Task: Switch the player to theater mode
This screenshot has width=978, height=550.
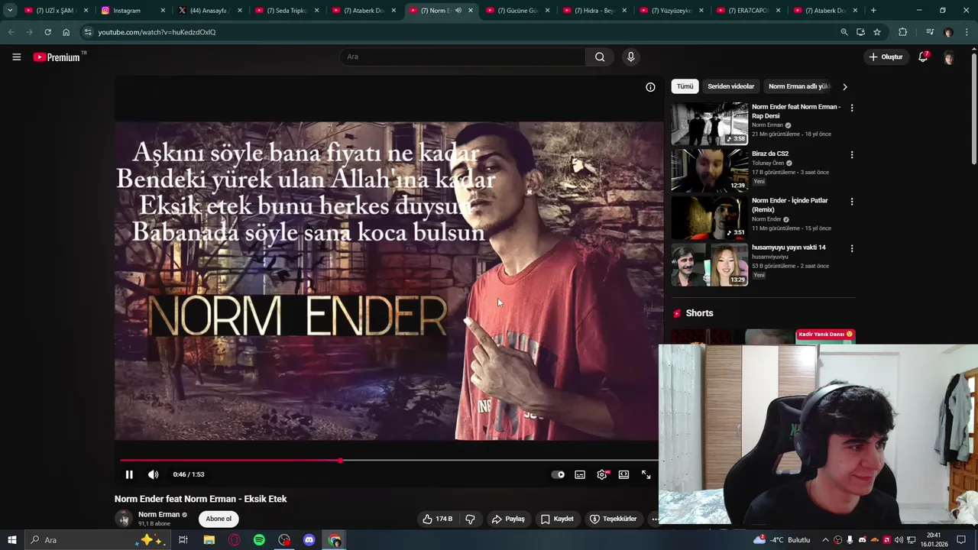Action: 623,474
